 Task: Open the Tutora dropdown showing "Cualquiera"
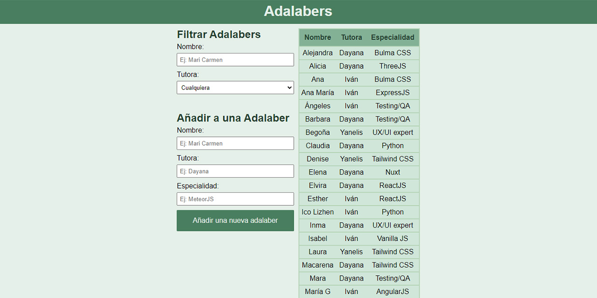[235, 88]
